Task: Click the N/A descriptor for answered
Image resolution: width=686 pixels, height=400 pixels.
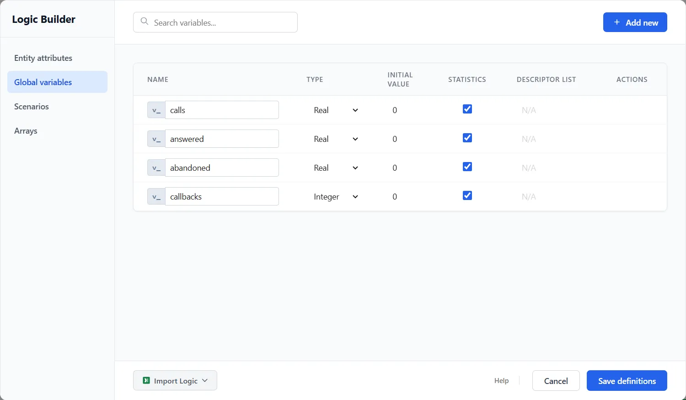Action: coord(529,139)
